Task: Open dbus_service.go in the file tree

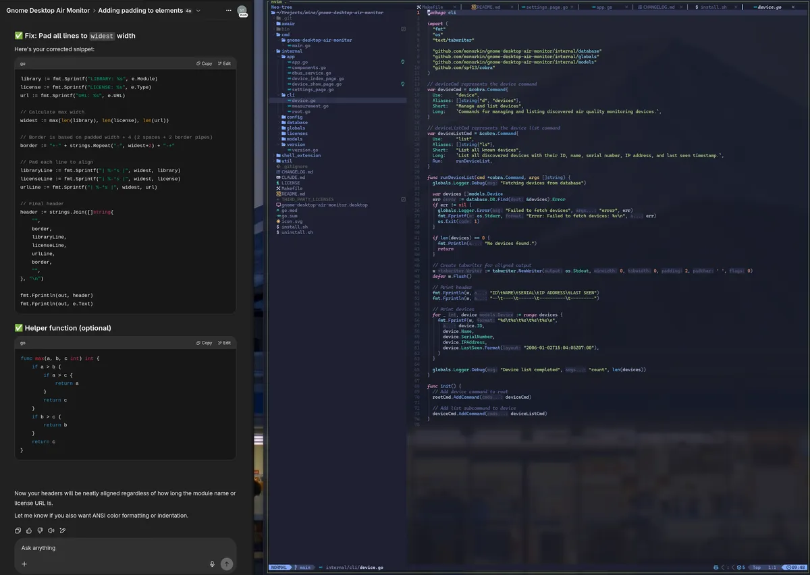Action: tap(309, 73)
